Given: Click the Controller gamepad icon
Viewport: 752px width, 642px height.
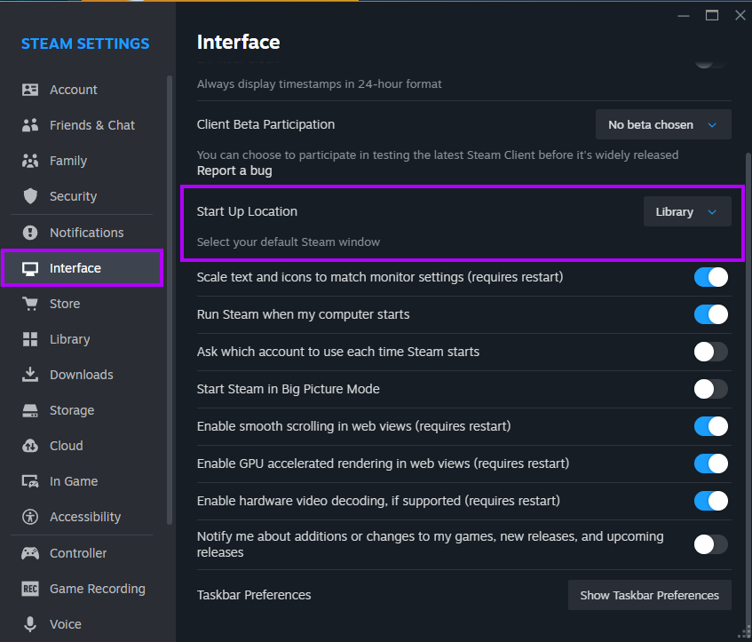Looking at the screenshot, I should tap(29, 553).
